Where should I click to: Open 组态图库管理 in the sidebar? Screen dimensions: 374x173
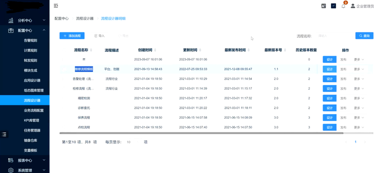click(x=34, y=90)
